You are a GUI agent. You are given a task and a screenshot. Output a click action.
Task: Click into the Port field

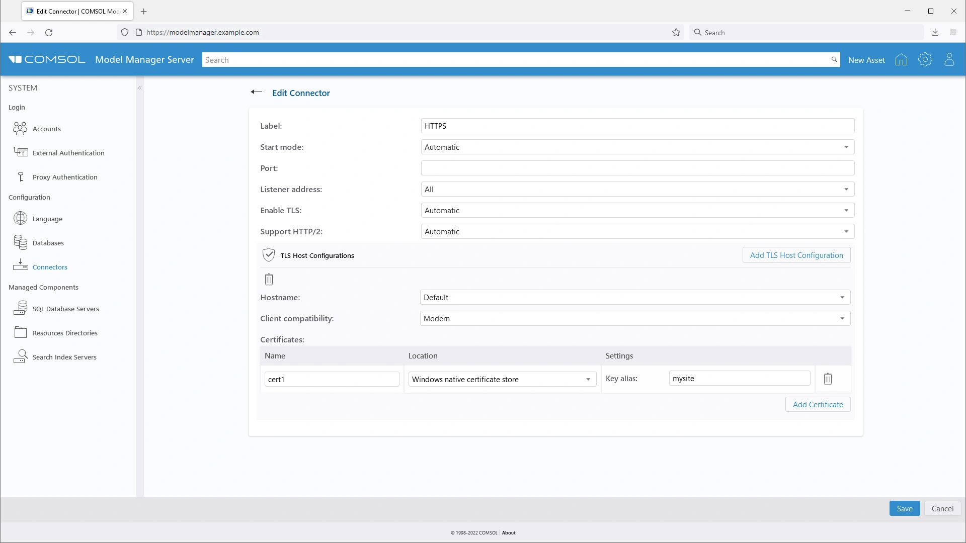point(637,168)
